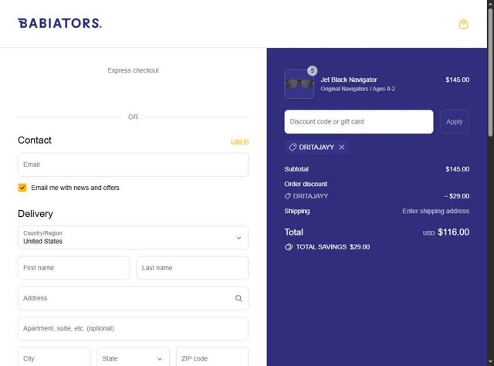Click the address search magnifier icon
Image resolution: width=494 pixels, height=366 pixels.
tap(239, 298)
